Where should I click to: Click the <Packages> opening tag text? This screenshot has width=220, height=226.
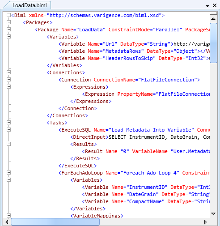pos(38,22)
